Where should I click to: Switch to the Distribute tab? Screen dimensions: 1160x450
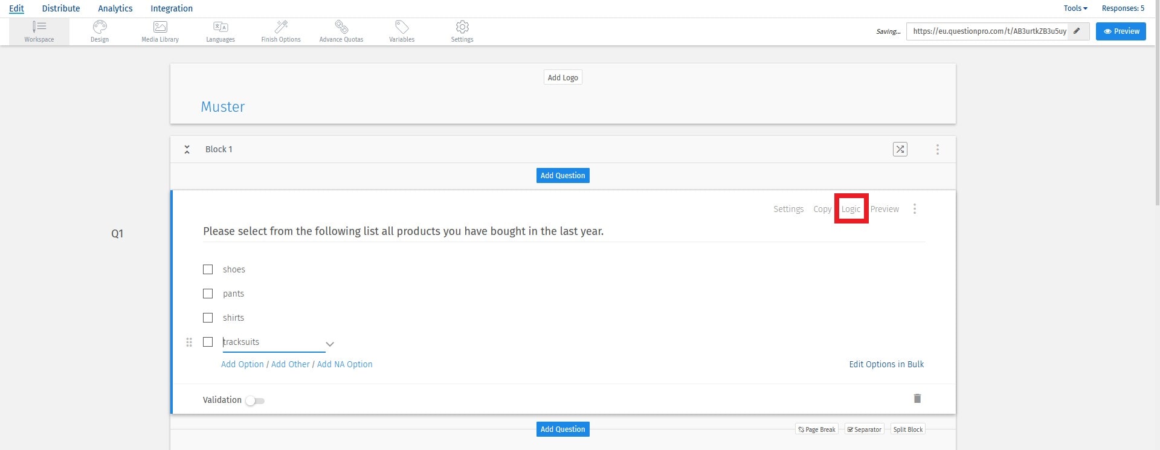[x=61, y=8]
